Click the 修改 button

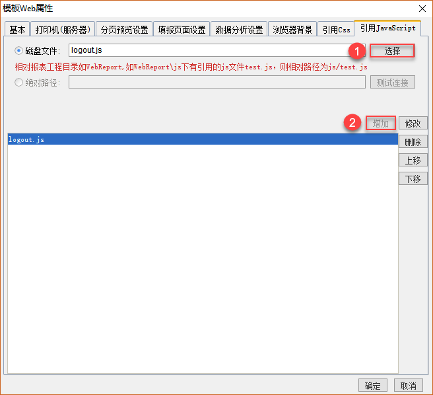(413, 124)
